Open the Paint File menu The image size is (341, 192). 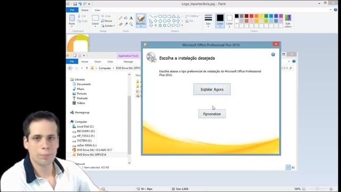72,10
